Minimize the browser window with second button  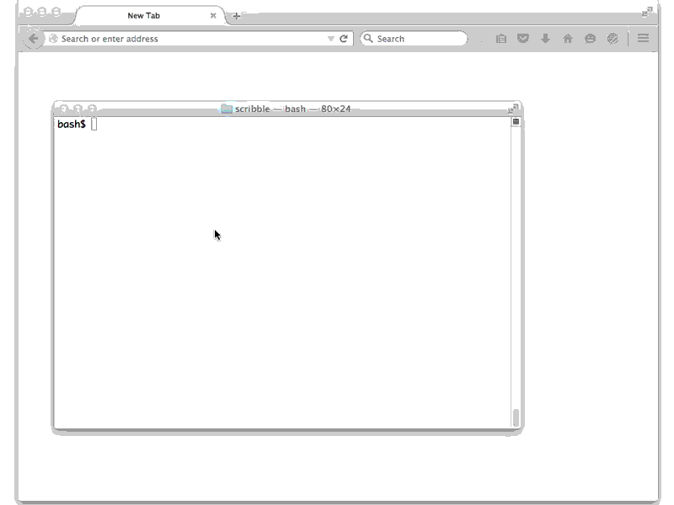tap(42, 12)
